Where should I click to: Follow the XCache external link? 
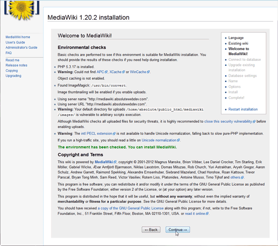[x=116, y=72]
